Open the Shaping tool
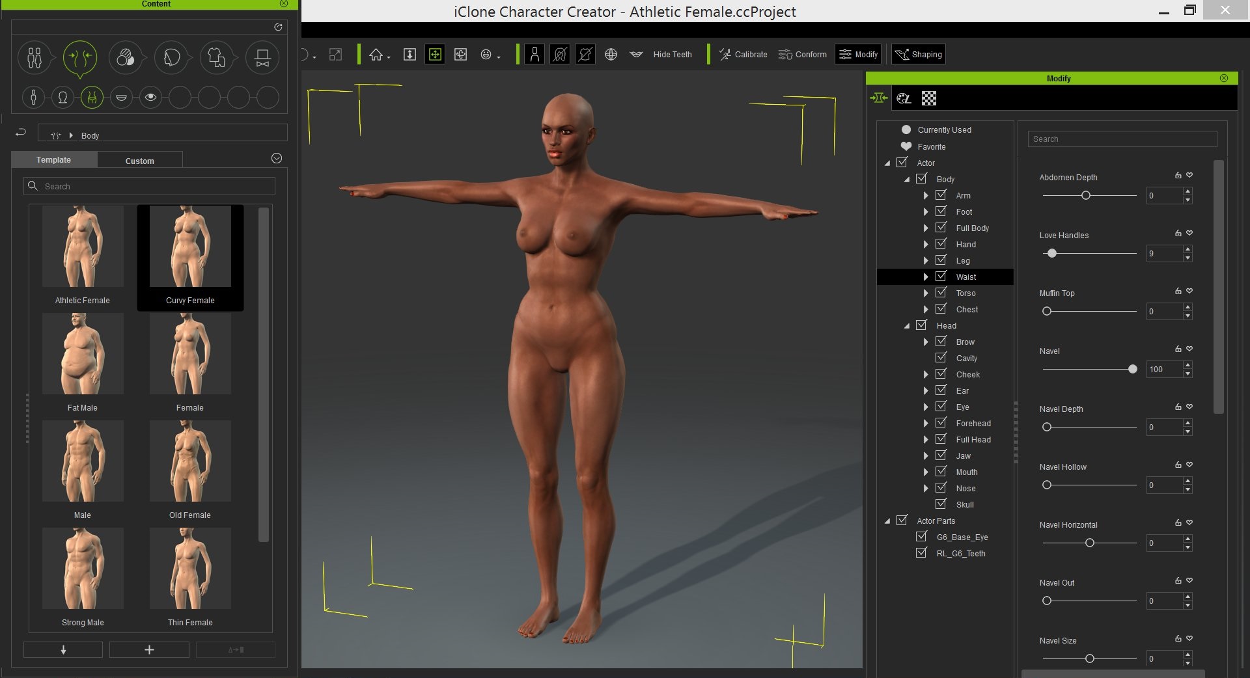The image size is (1250, 678). click(x=918, y=55)
